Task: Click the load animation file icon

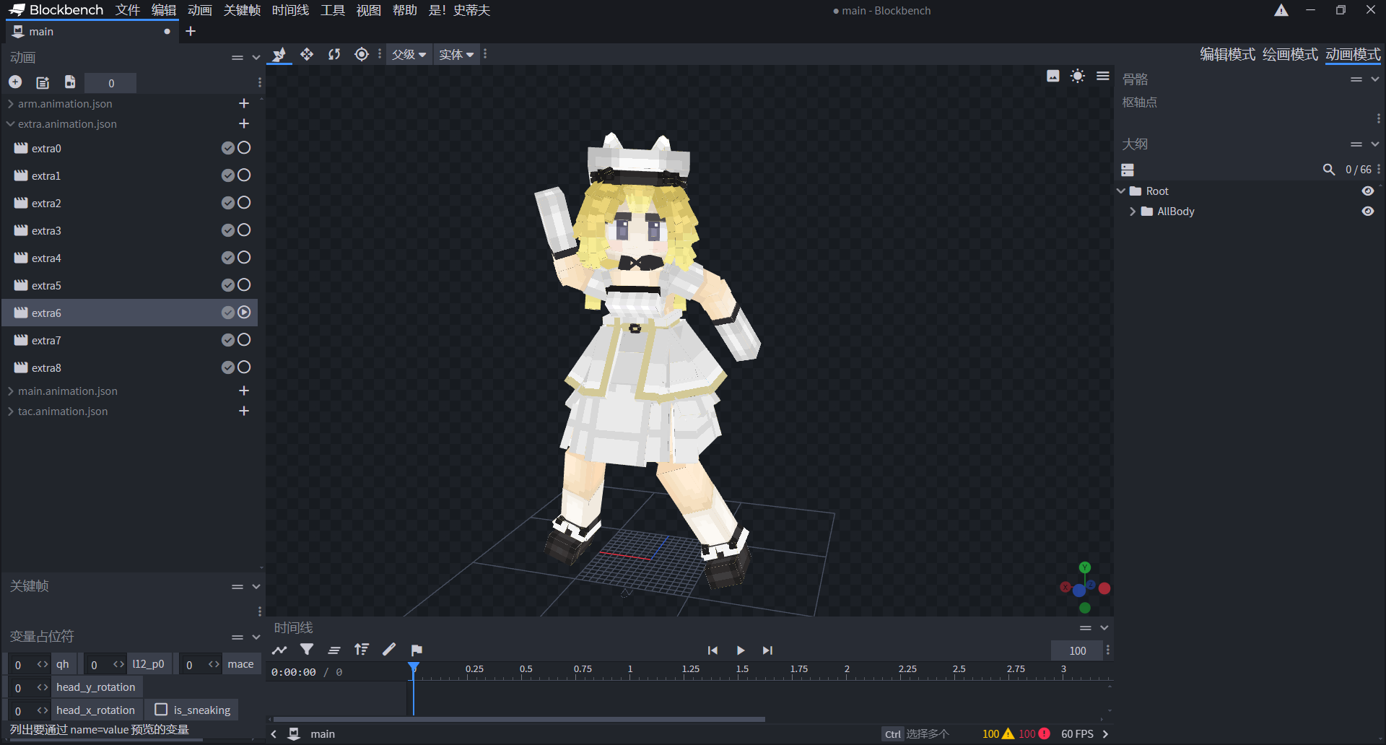Action: pos(43,82)
